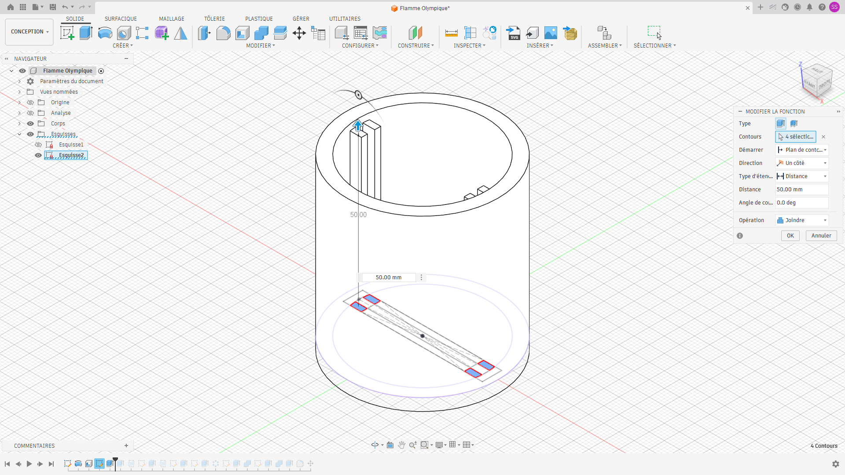Select the thin extrude Type option
Viewport: 845px width, 475px height.
(x=794, y=124)
